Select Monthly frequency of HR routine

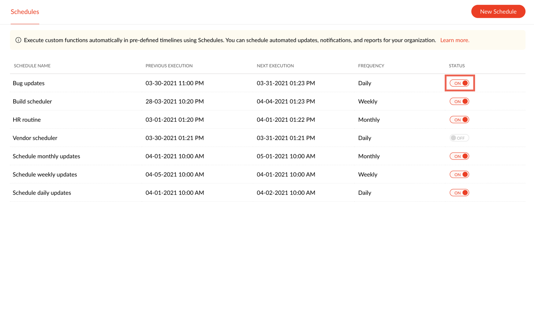coord(369,120)
